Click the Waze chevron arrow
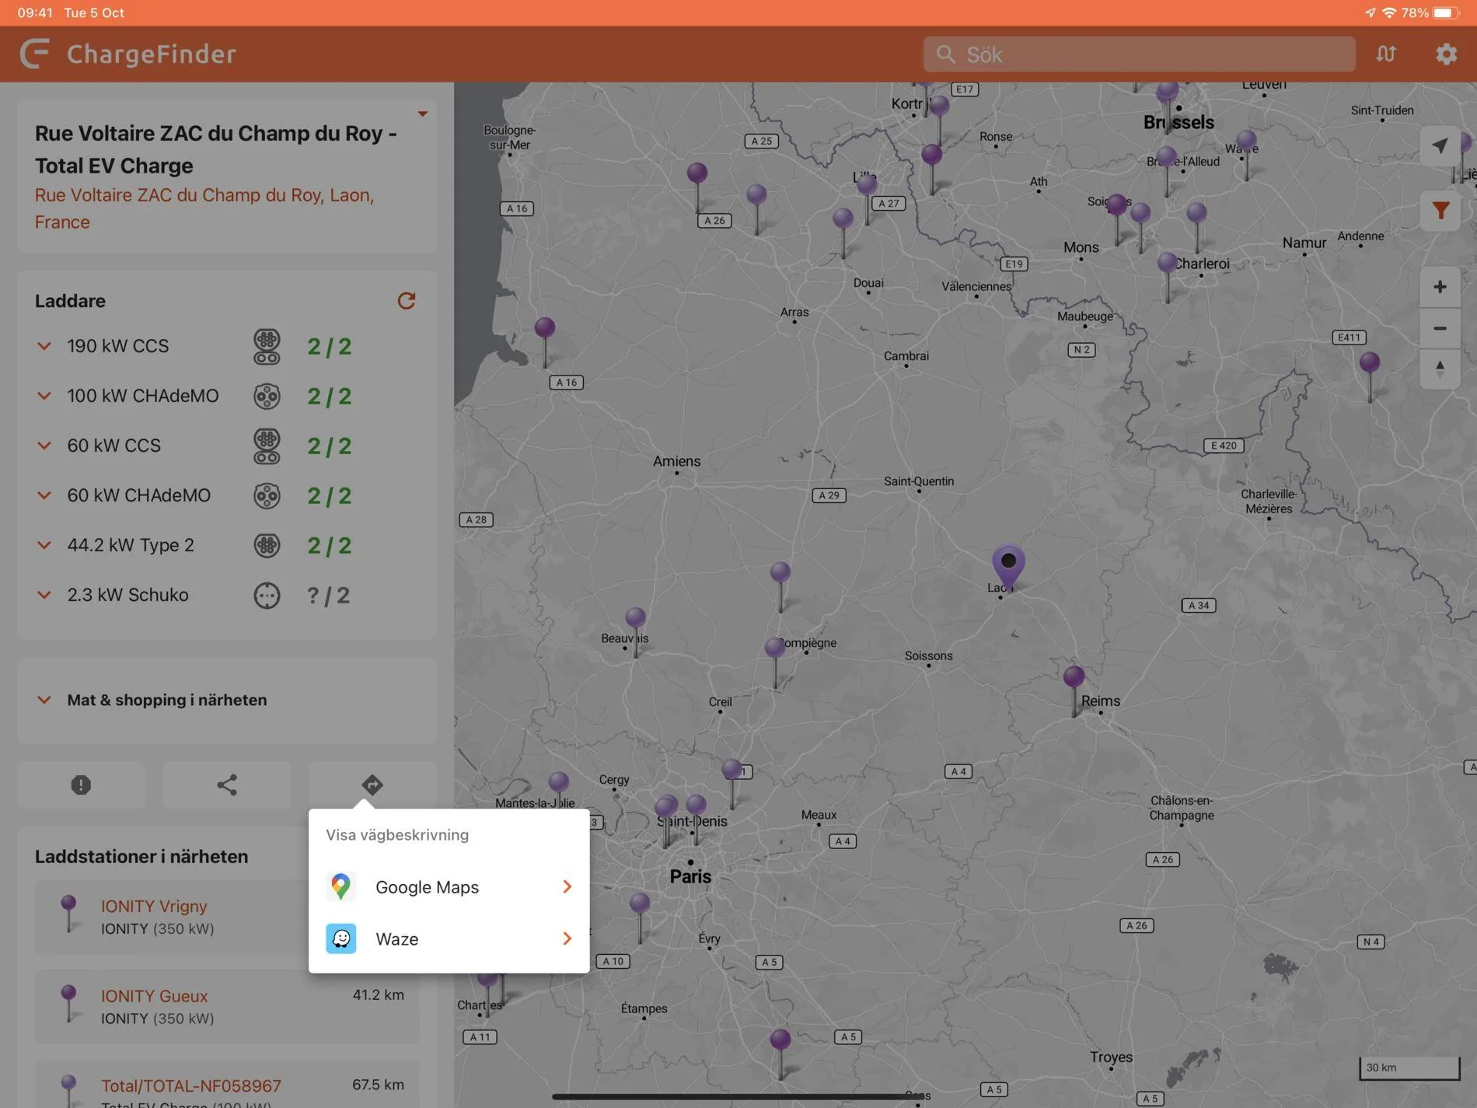 point(567,938)
